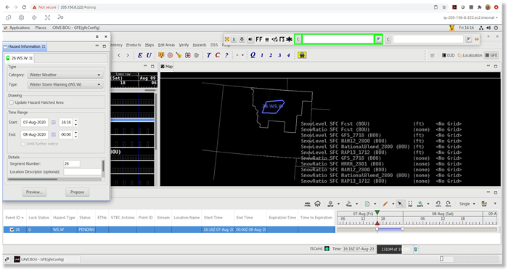Switch to the GFE perspective tab
This screenshot has width=511, height=273.
pos(491,55)
